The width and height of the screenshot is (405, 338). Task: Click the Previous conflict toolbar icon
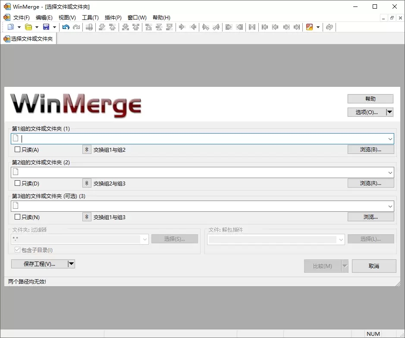[x=136, y=27]
